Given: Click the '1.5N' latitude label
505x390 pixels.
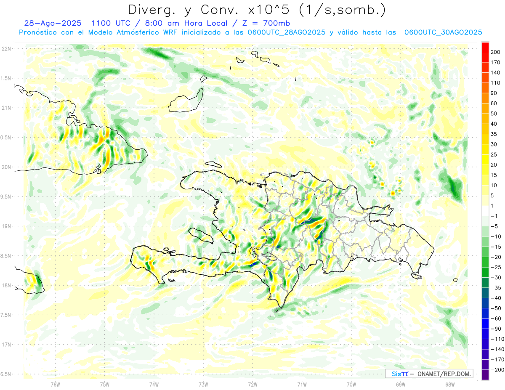Looking at the screenshot, I should click(6, 78).
